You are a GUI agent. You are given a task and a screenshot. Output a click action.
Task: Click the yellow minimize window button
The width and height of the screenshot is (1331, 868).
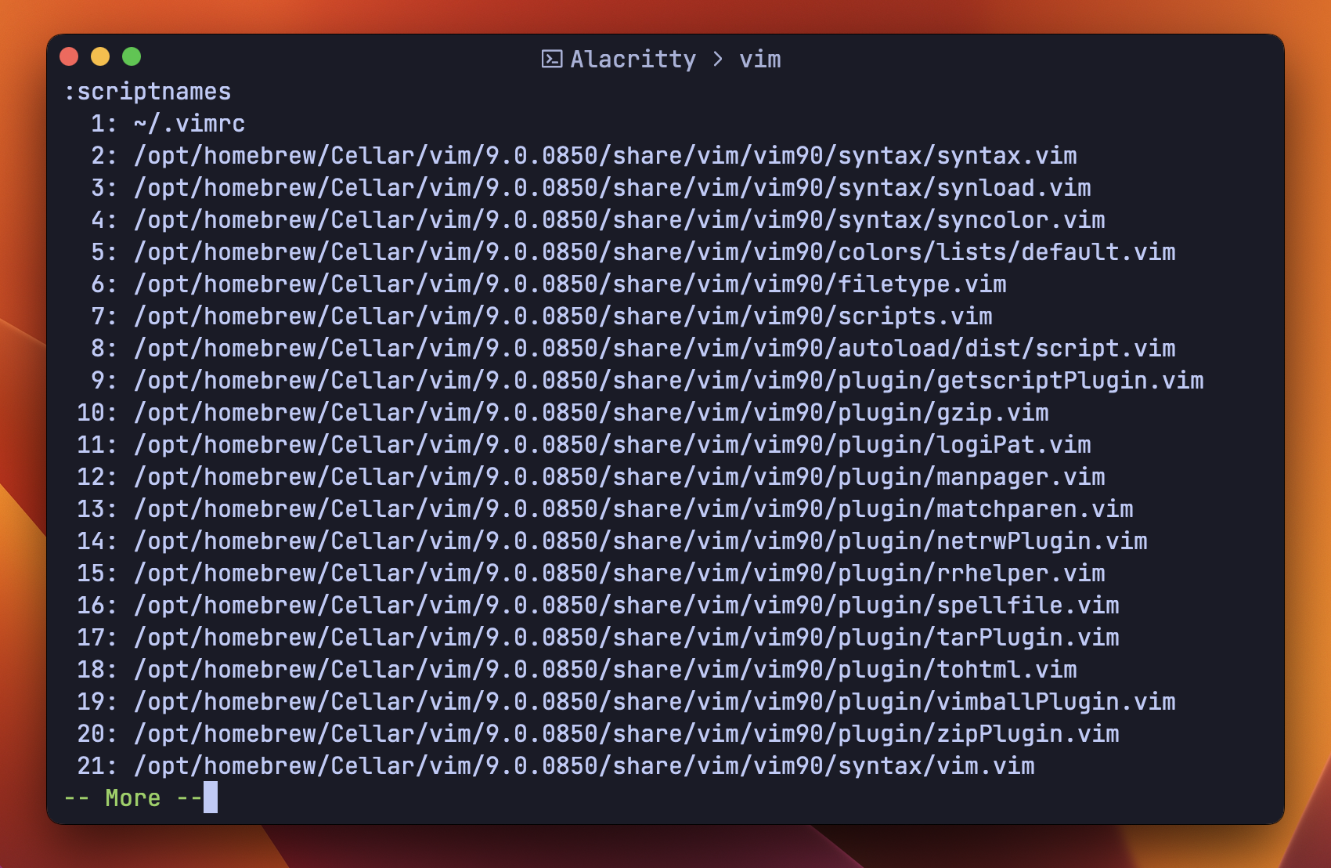(100, 56)
